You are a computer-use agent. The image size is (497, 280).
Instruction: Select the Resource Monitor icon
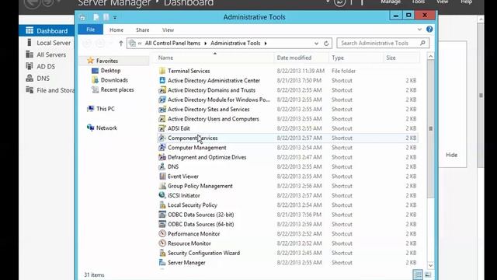[162, 243]
